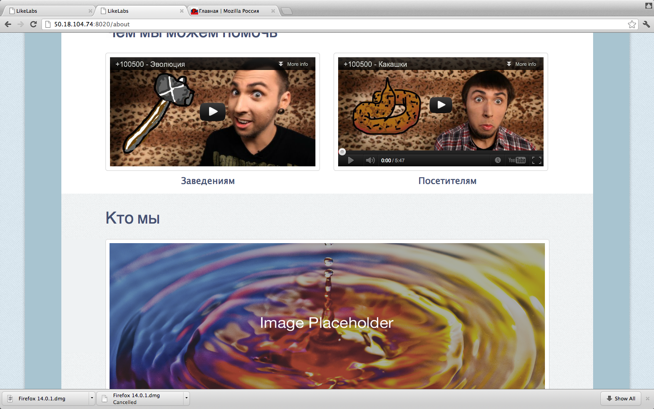Expand More info on Какашки video
This screenshot has height=409, width=654.
click(522, 64)
